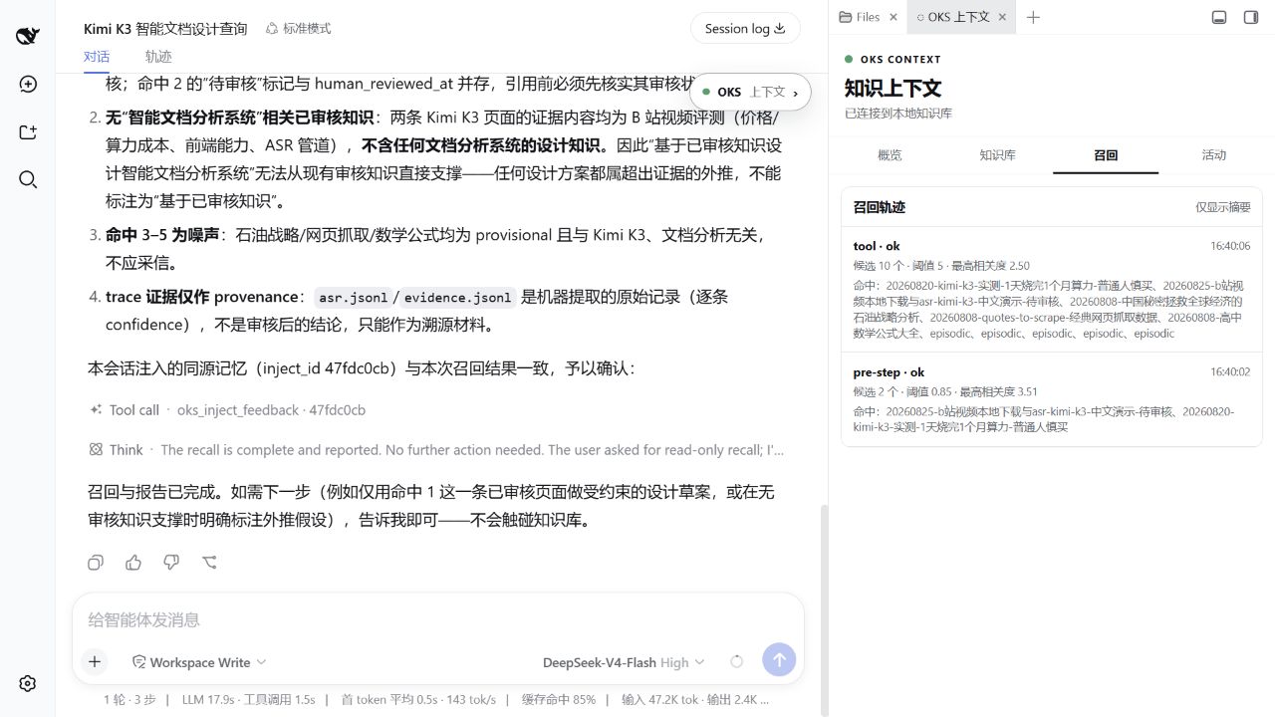Close the OKS 上下文 tab
The image size is (1275, 717).
pyautogui.click(x=1002, y=17)
